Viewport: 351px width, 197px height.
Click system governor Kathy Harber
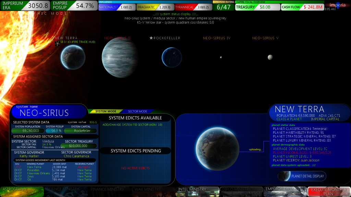29,156
